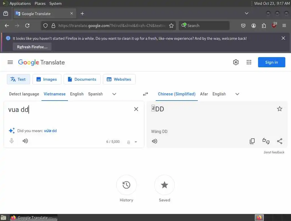The width and height of the screenshot is (291, 221).
Task: Listen to the Chinese translation
Action: tap(154, 141)
